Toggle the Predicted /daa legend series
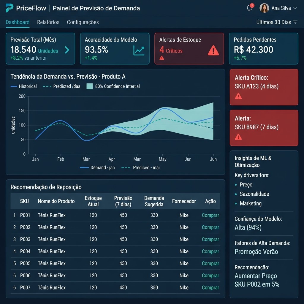The width and height of the screenshot is (304, 304). click(61, 86)
